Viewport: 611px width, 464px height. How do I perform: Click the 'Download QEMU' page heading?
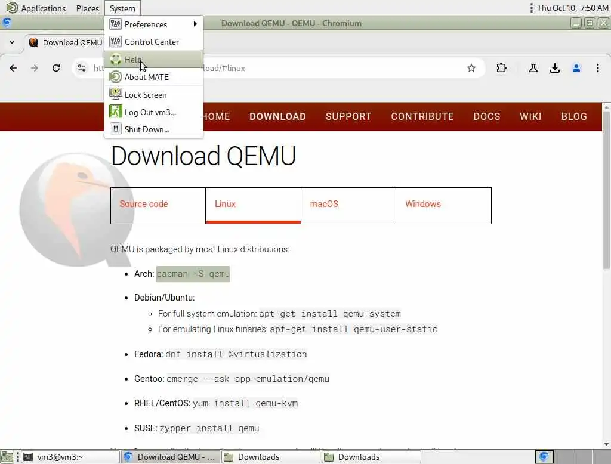(203, 156)
